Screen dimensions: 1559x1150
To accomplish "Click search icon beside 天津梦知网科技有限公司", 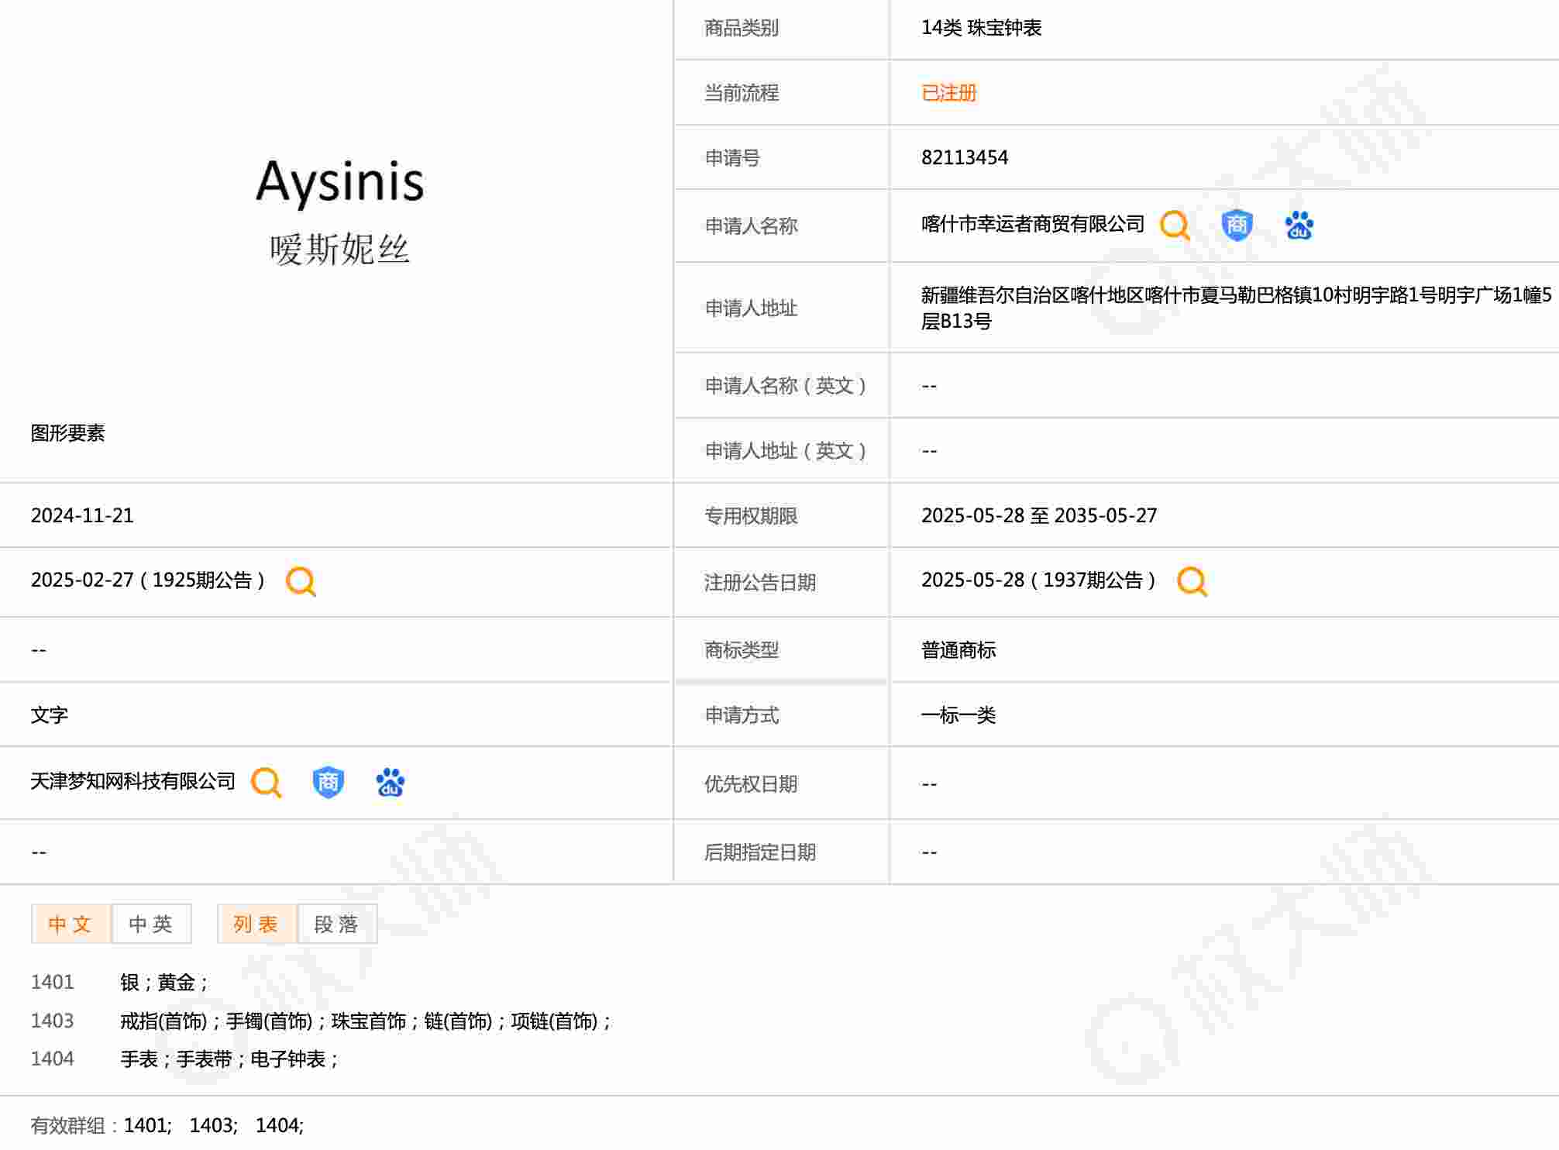I will [266, 783].
